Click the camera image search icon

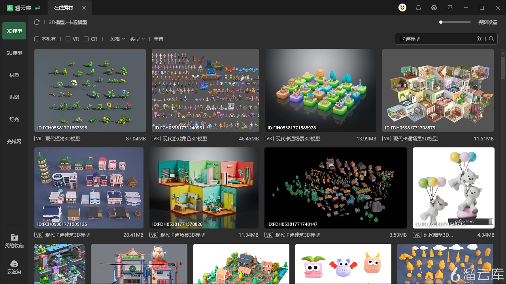(x=480, y=39)
